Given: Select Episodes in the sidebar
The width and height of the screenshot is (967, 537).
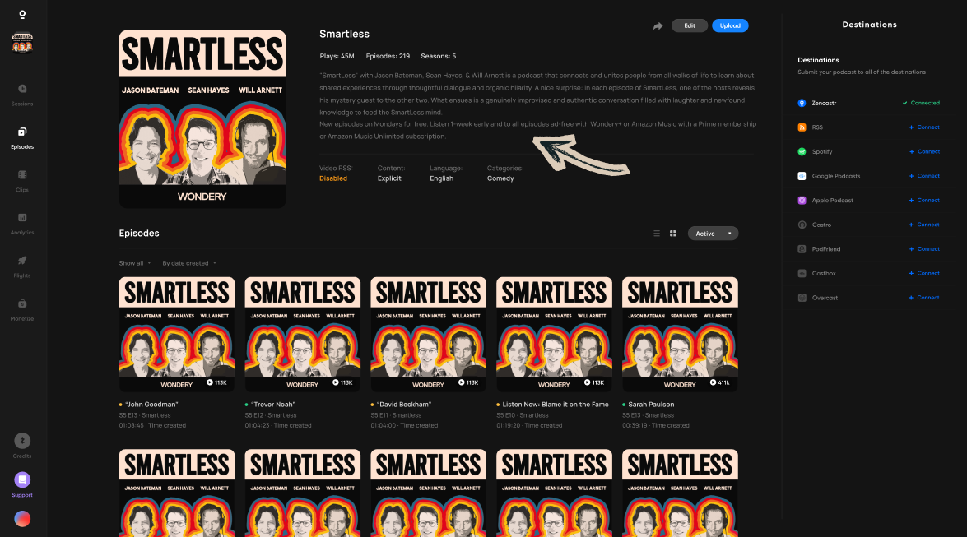Looking at the screenshot, I should [22, 138].
